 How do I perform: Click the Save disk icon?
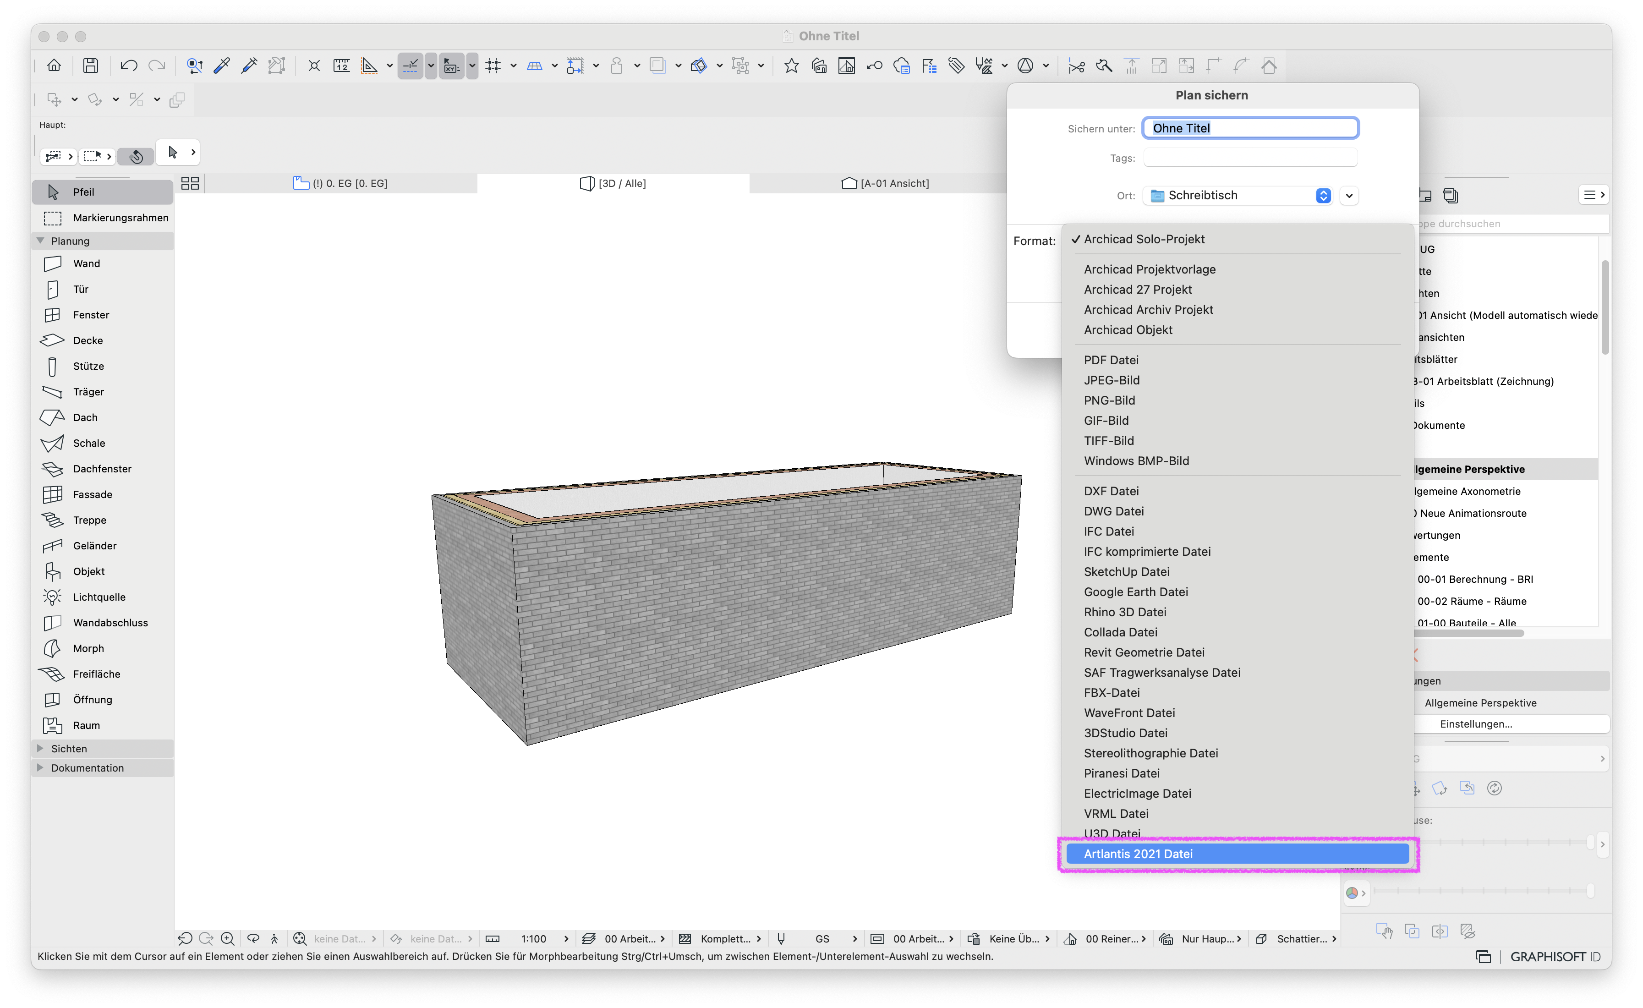click(91, 66)
